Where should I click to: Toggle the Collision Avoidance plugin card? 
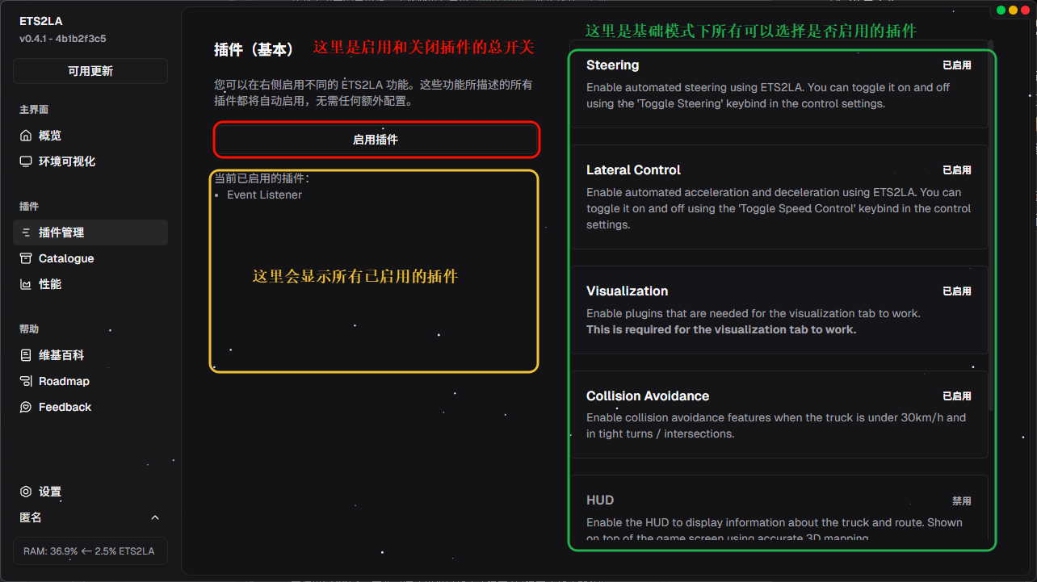(779, 414)
